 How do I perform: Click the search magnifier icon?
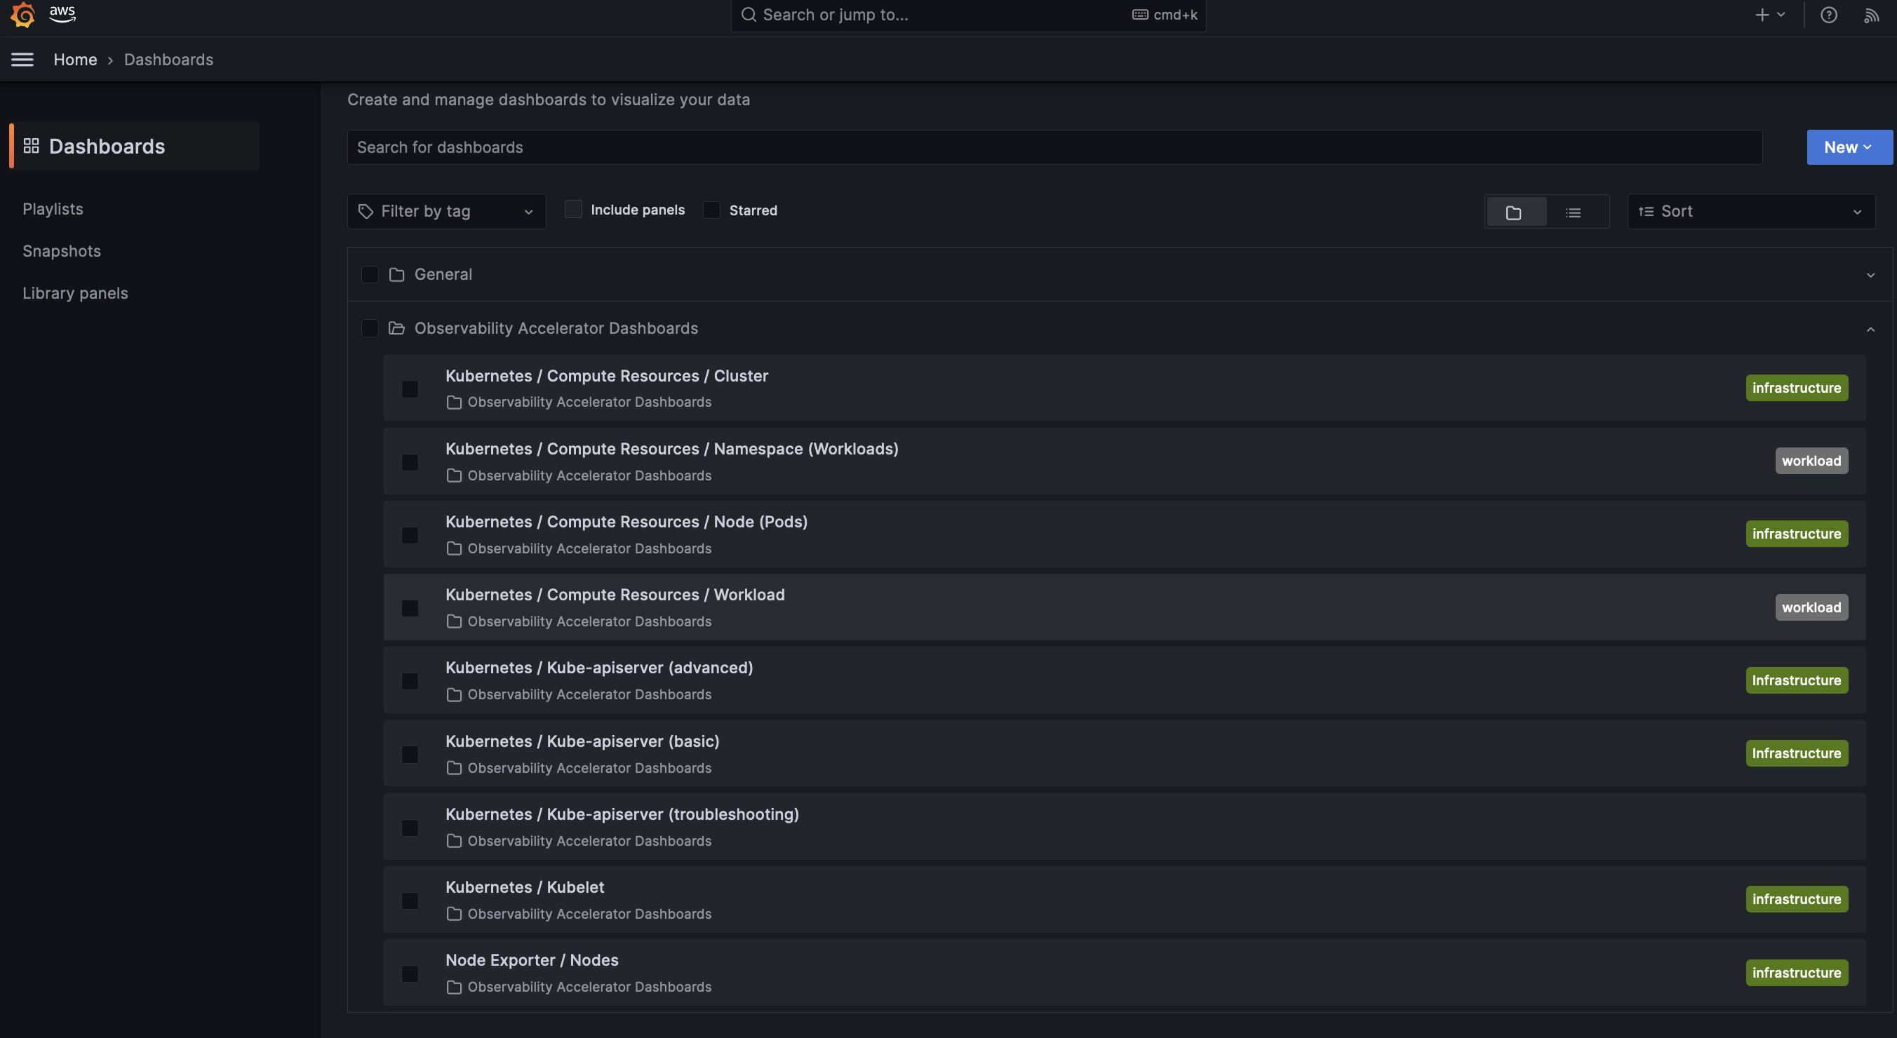coord(748,14)
